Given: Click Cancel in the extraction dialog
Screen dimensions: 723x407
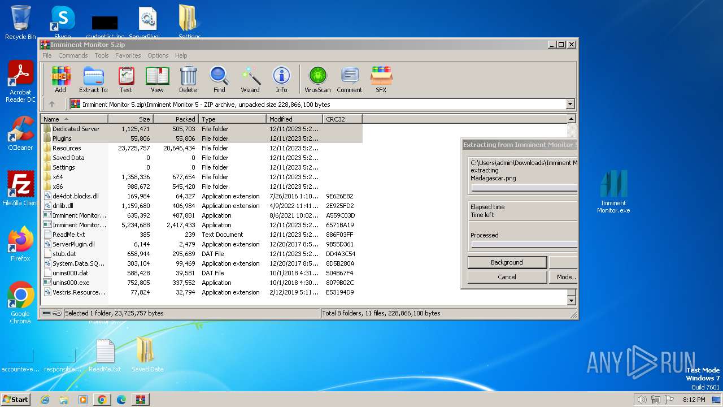Looking at the screenshot, I should point(507,277).
